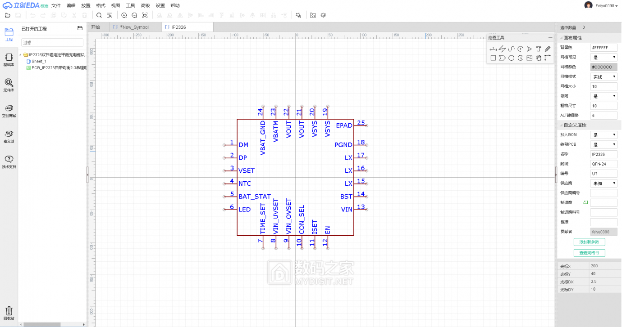The image size is (622, 327).
Task: Open the 加入BOM dropdown
Action: click(604, 135)
